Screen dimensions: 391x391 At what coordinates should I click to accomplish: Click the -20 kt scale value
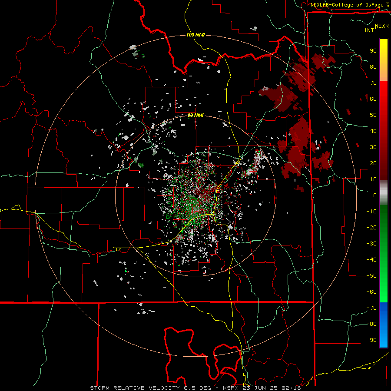click(x=371, y=228)
